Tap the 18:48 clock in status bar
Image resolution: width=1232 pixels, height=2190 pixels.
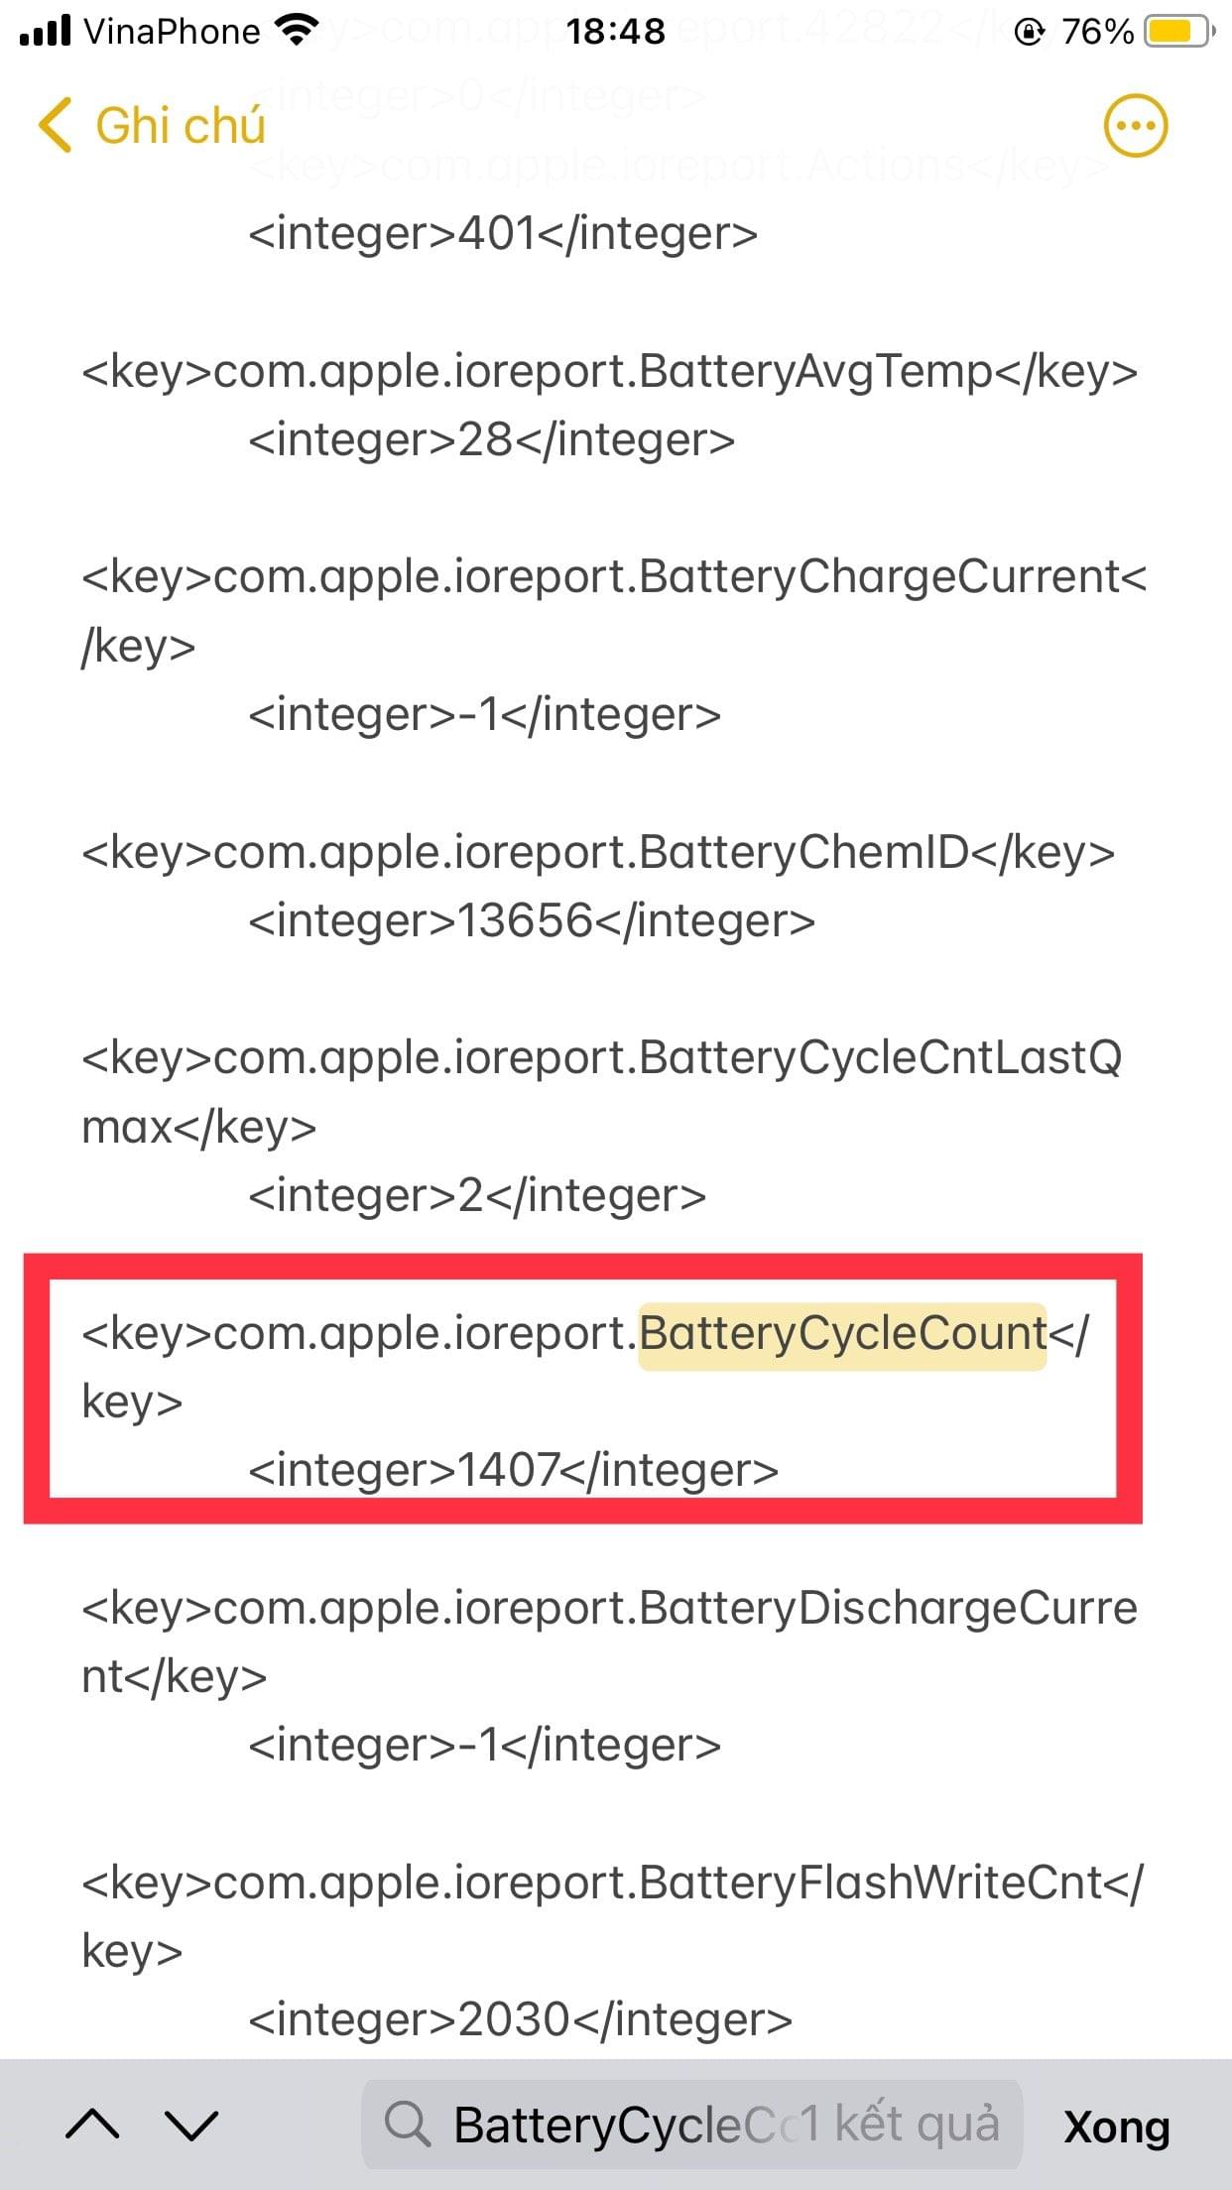pyautogui.click(x=615, y=33)
